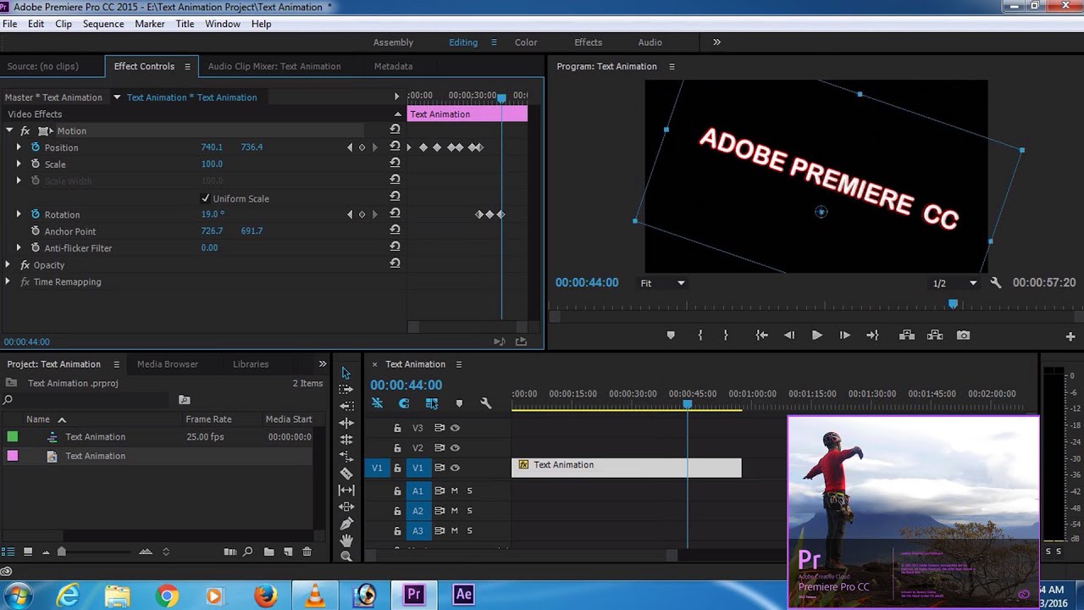Click Mark In in the Program monitor
The height and width of the screenshot is (610, 1084).
click(700, 335)
